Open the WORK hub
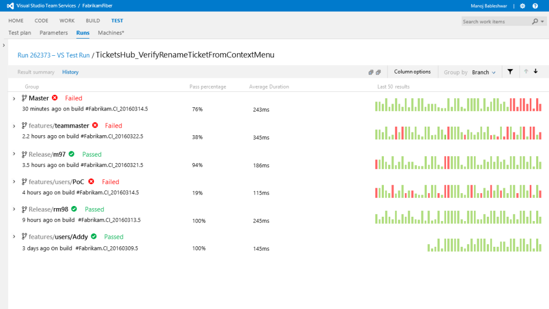 [x=67, y=21]
